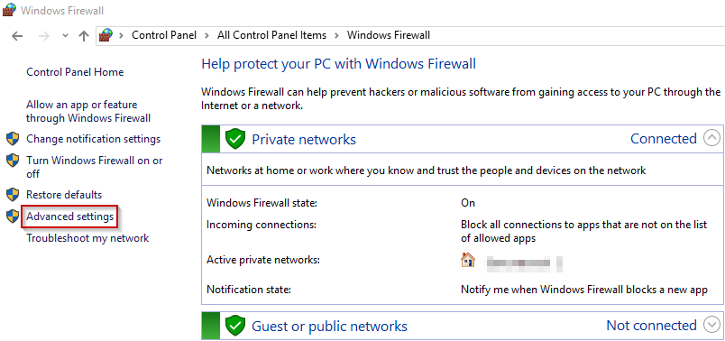Expand the Guest or public networks chevron
725x341 pixels.
click(x=711, y=326)
